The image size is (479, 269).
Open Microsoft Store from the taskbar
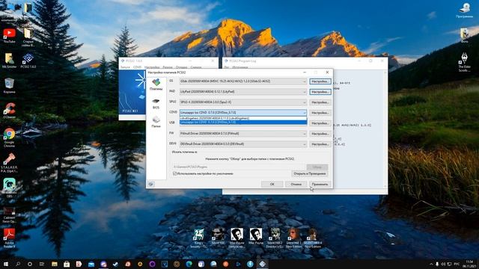coord(67,264)
